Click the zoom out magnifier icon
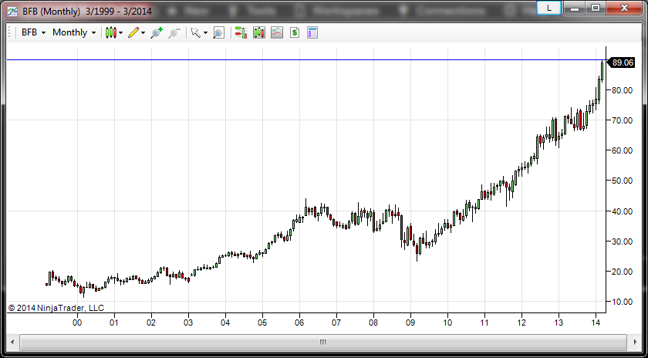This screenshot has height=358, width=648. pos(174,32)
